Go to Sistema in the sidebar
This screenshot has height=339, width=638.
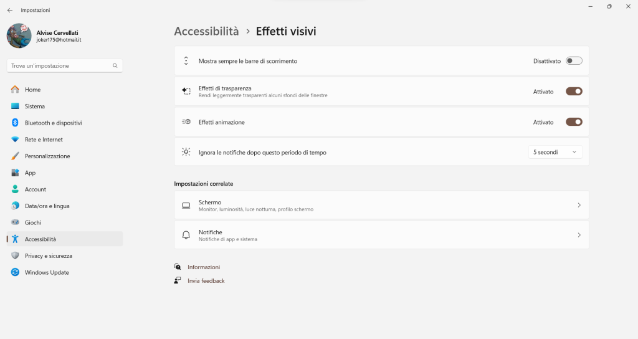35,107
